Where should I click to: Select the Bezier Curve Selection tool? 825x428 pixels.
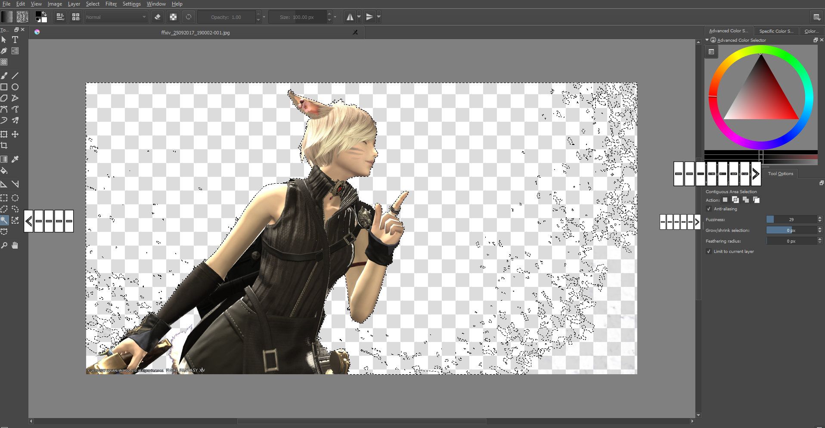click(4, 231)
